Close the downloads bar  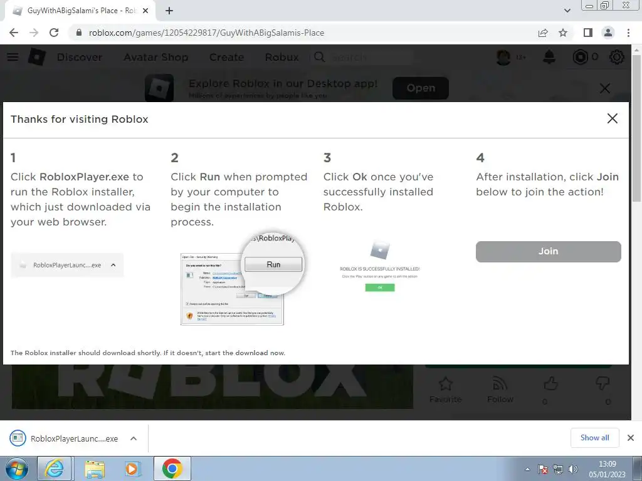[631, 438]
